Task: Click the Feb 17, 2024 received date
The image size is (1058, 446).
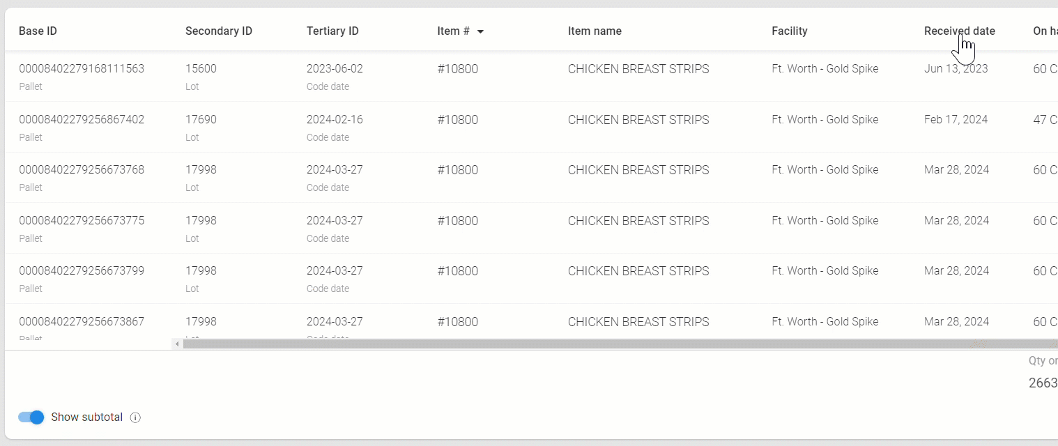Action: point(956,120)
